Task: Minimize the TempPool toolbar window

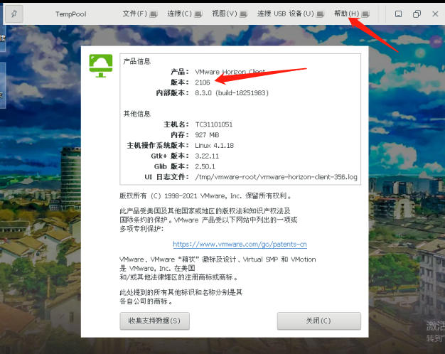Action: click(x=399, y=14)
